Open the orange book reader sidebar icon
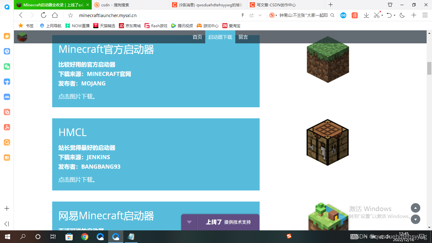The height and width of the screenshot is (243, 432). (x=7, y=158)
